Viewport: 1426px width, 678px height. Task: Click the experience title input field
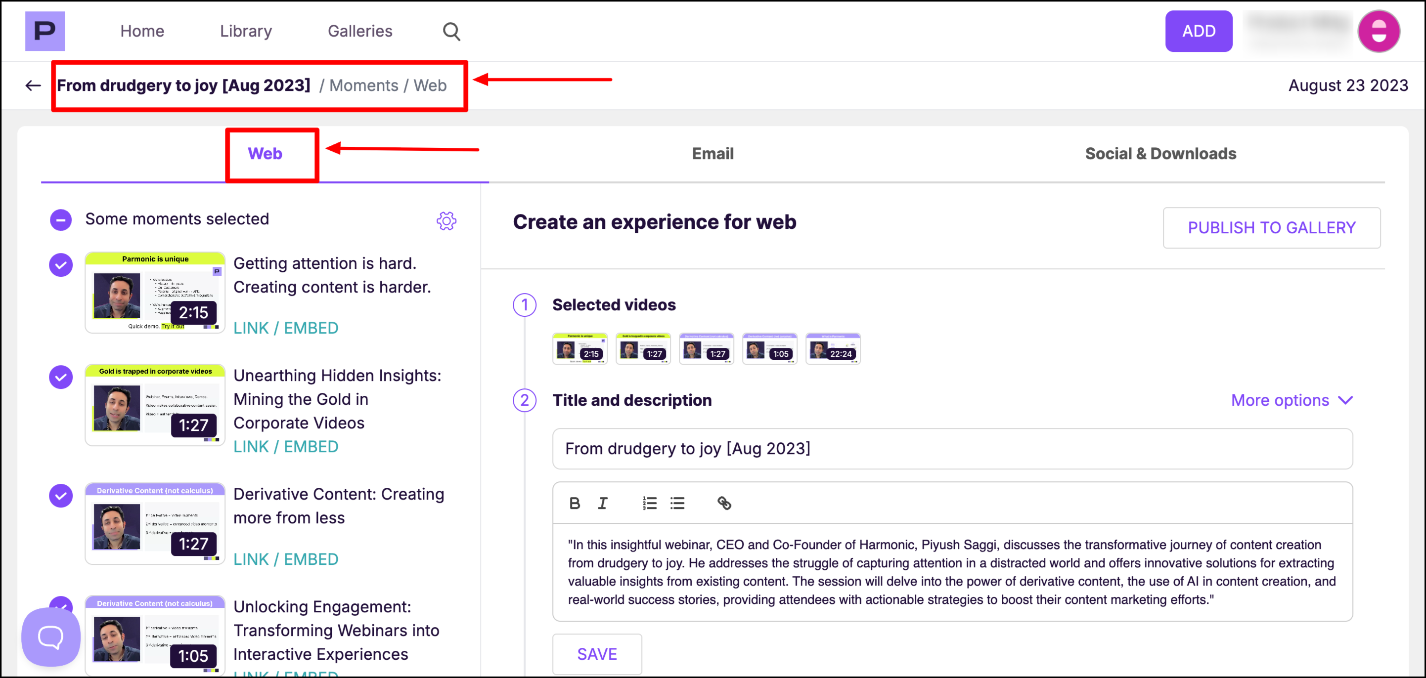(x=952, y=448)
